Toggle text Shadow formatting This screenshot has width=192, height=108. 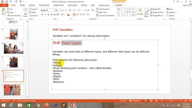[52, 15]
